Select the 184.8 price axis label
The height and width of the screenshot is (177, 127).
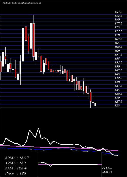(118, 12)
